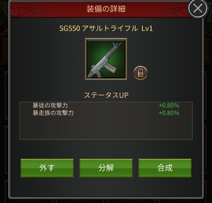The width and height of the screenshot is (212, 203).
Task: Close the 装備の詳細 dialog with X
Action: [198, 9]
